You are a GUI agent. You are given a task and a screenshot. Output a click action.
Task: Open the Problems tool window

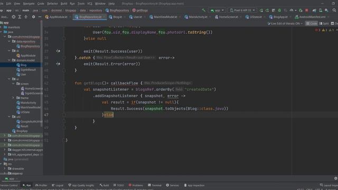(136, 185)
